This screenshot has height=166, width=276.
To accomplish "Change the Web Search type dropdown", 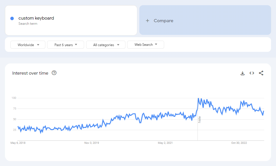I will [146, 45].
